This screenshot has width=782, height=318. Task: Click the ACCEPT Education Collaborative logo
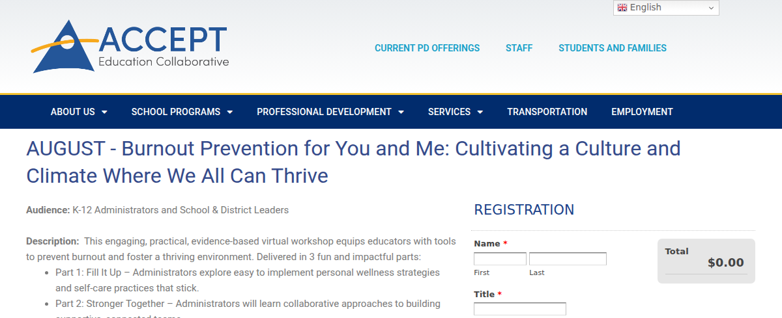(130, 47)
